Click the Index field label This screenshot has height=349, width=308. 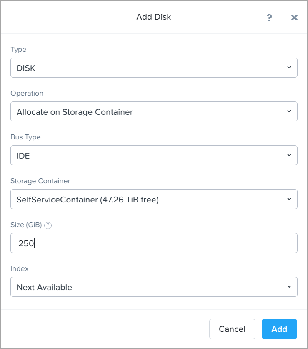coord(20,269)
